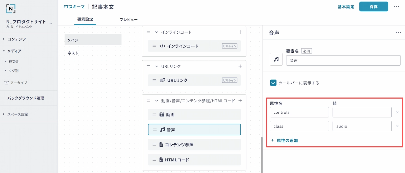This screenshot has width=405, height=173.
Task: Open the N_プロダクトサイト space dropdown
Action: pyautogui.click(x=51, y=23)
